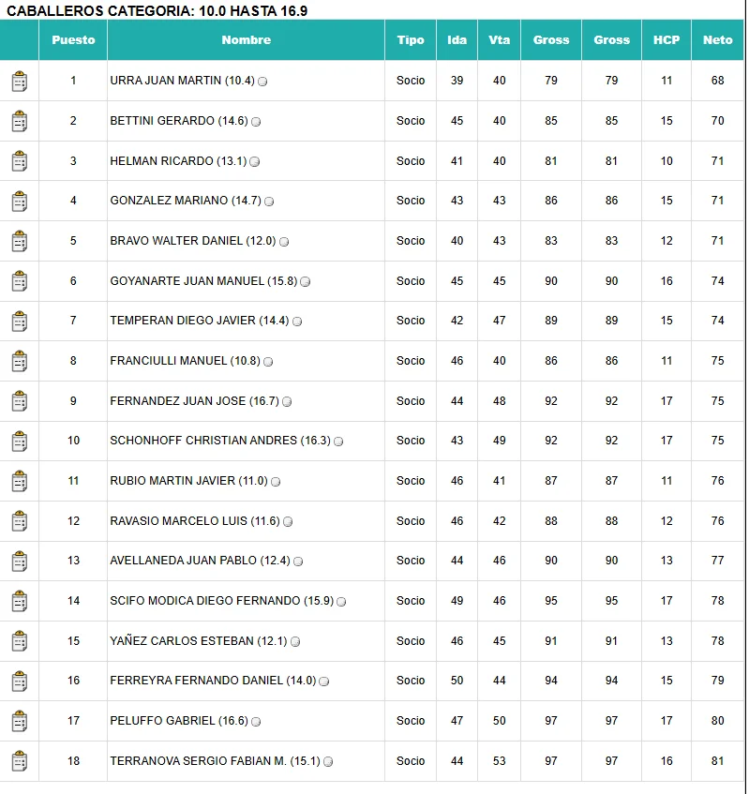Click Ida value 50 in FERREYRA row
749x794 pixels.
pos(457,681)
